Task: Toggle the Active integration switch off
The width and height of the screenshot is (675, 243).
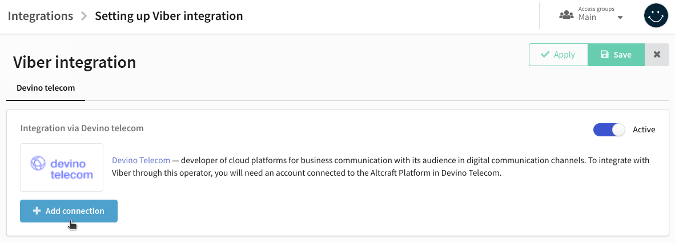Action: [x=609, y=129]
